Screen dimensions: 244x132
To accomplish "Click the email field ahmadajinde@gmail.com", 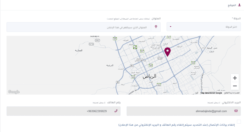I will pyautogui.click(x=184, y=111).
